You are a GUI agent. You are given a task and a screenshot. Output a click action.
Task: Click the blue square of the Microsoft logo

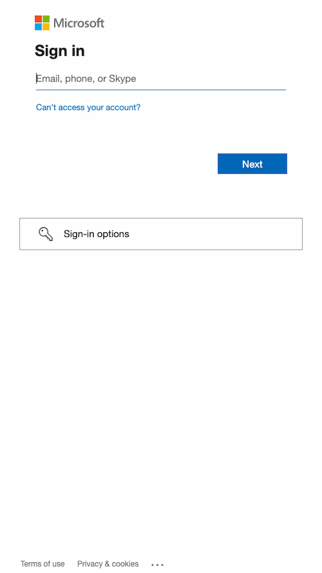tap(38, 27)
